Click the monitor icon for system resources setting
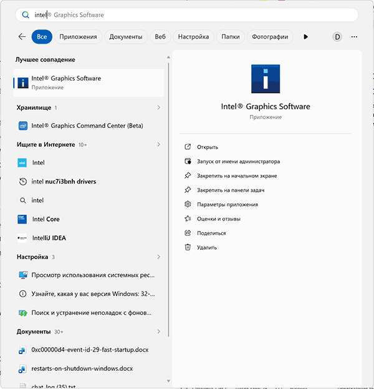The image size is (374, 389). pyautogui.click(x=23, y=275)
